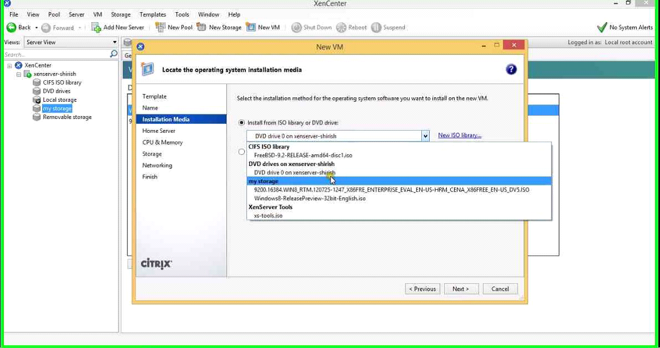Screen dimensions: 660x348
Task: Click the No System Alerts checkmark icon
Action: point(602,27)
